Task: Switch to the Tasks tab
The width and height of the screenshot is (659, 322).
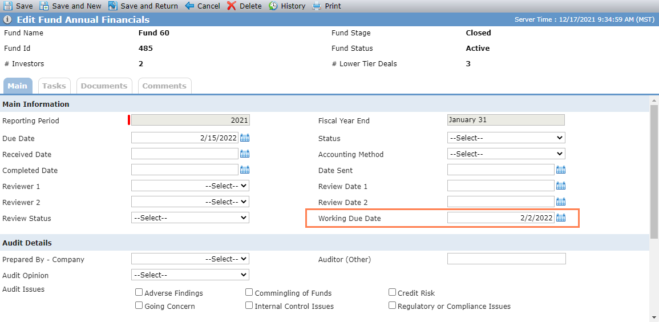Action: pos(54,86)
